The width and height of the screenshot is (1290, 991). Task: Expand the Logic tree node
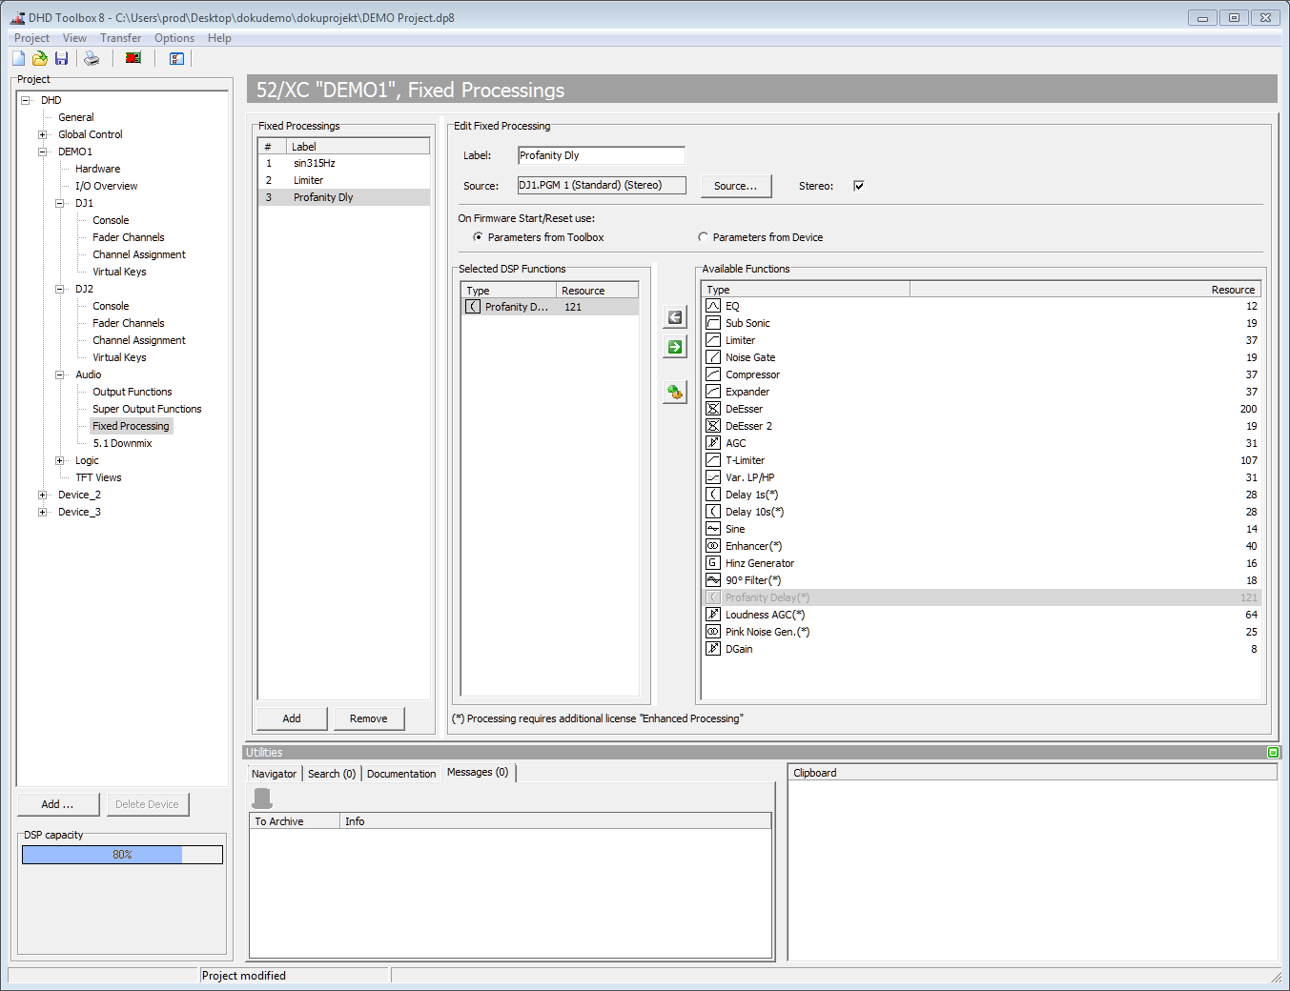point(60,460)
